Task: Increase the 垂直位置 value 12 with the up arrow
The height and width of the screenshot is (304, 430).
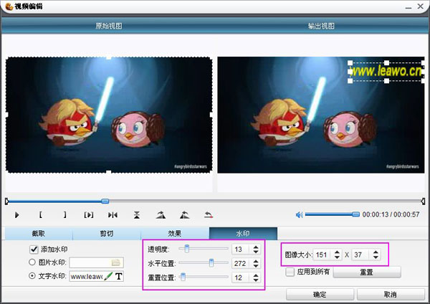Action: coord(256,275)
